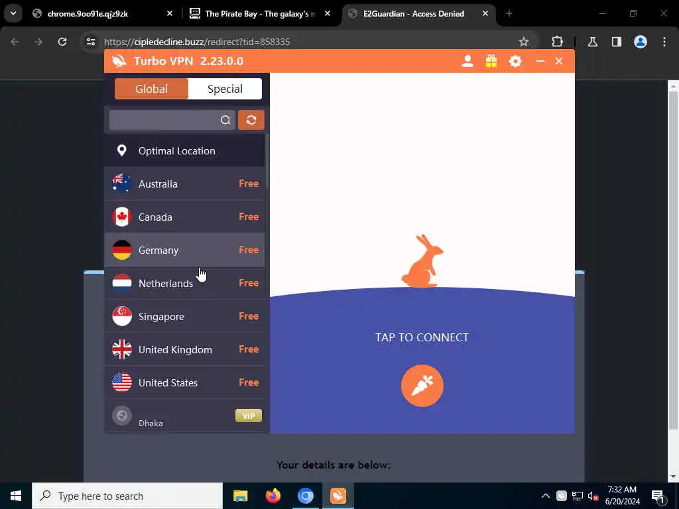Open Firefox from taskbar

click(273, 496)
